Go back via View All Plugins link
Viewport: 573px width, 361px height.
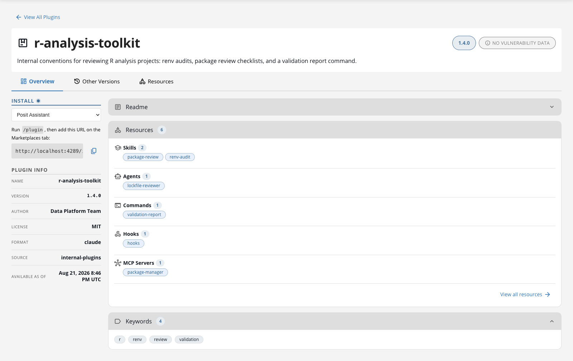(x=38, y=17)
